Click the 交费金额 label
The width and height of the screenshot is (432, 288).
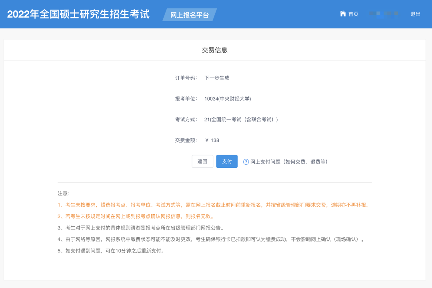[x=186, y=141]
